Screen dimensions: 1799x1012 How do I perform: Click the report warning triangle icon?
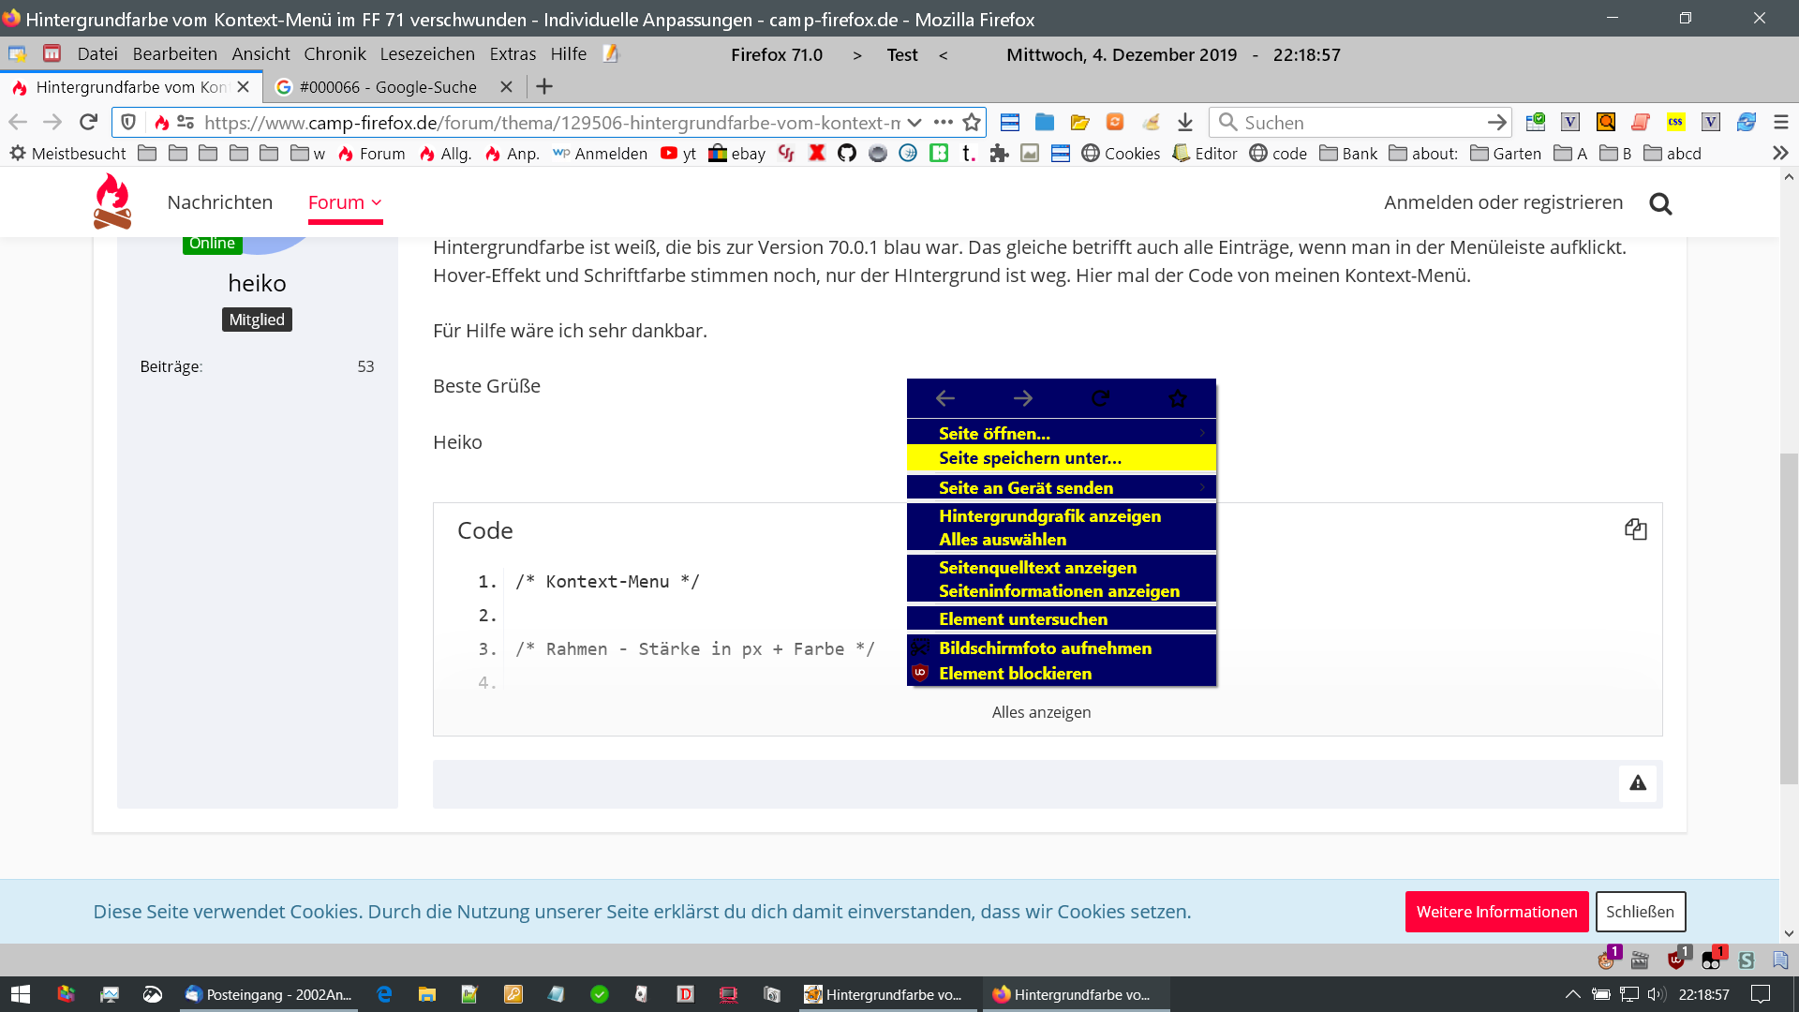[1637, 783]
